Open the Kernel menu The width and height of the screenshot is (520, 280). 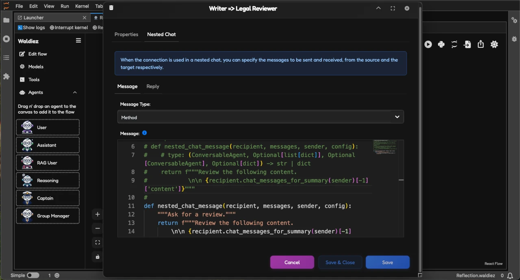[x=82, y=6]
